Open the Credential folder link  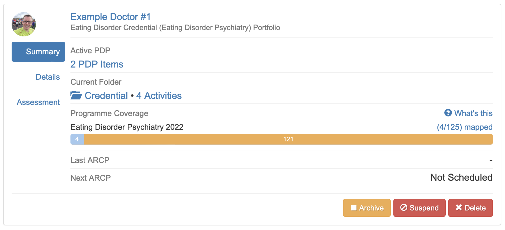[x=106, y=96]
